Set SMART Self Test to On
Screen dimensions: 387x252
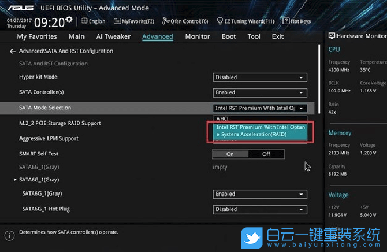(x=230, y=154)
